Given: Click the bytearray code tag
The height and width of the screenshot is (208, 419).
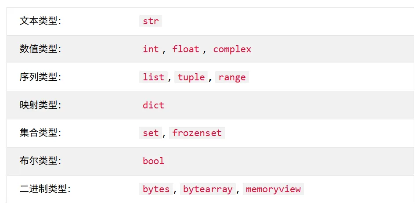Looking at the screenshot, I should coord(208,189).
